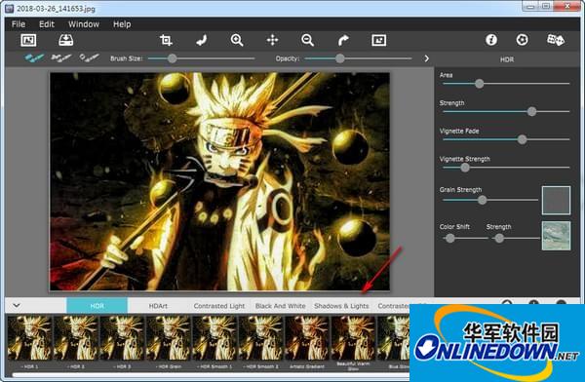Open the Help menu
This screenshot has width=585, height=382.
coord(122,24)
